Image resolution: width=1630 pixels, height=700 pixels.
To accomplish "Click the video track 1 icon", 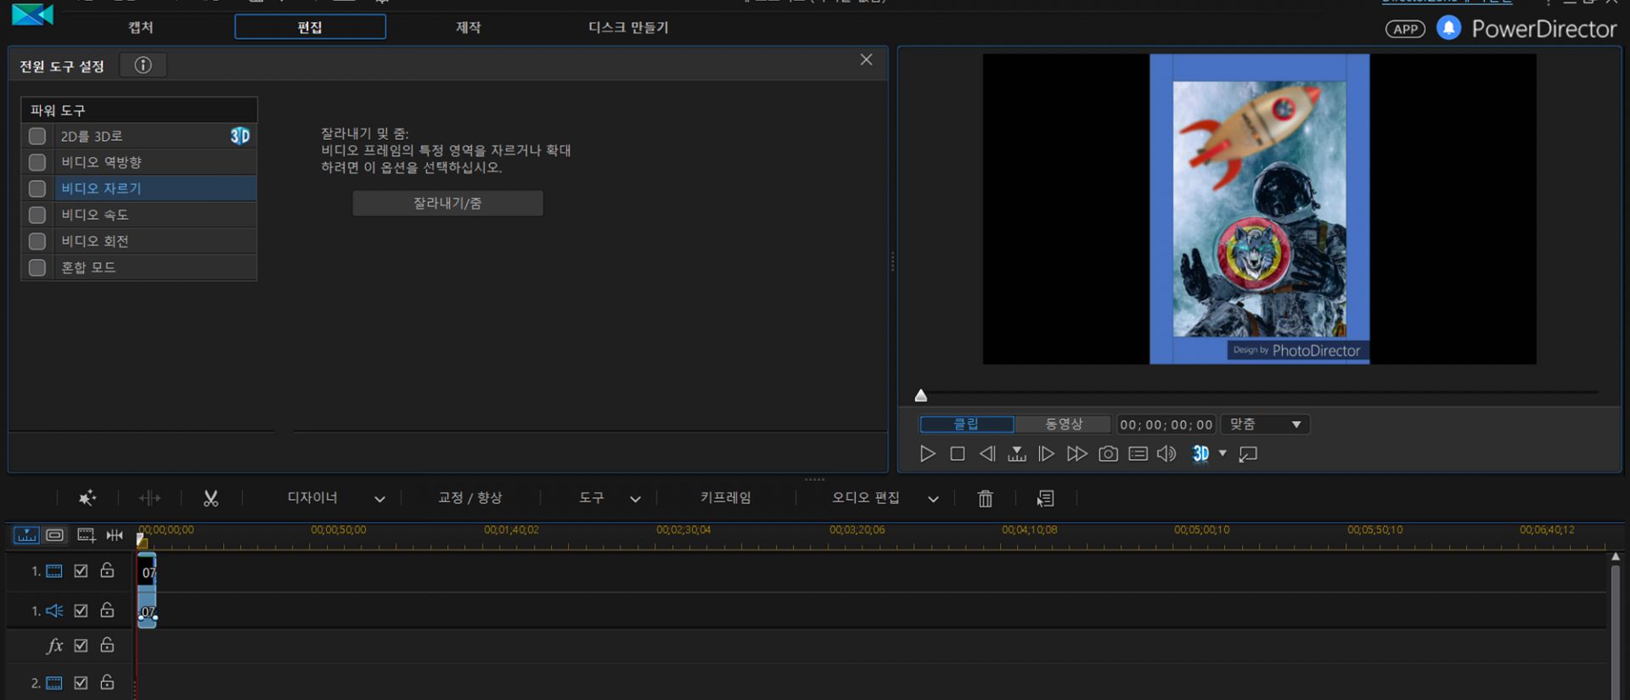I will (54, 571).
